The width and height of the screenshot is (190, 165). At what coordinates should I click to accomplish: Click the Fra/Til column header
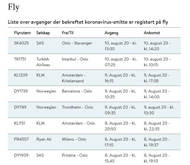[68, 33]
